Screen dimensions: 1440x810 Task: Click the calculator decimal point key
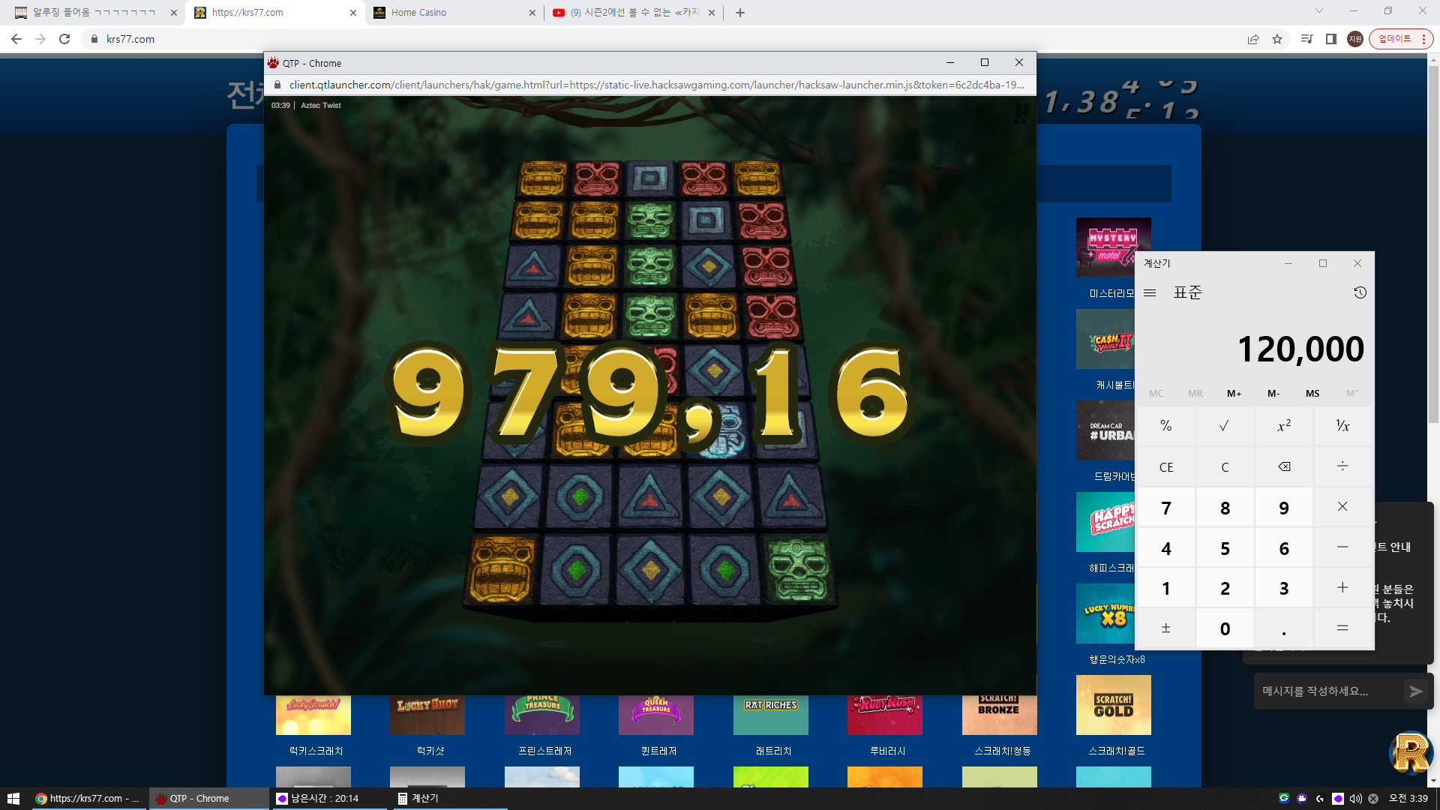coord(1284,628)
